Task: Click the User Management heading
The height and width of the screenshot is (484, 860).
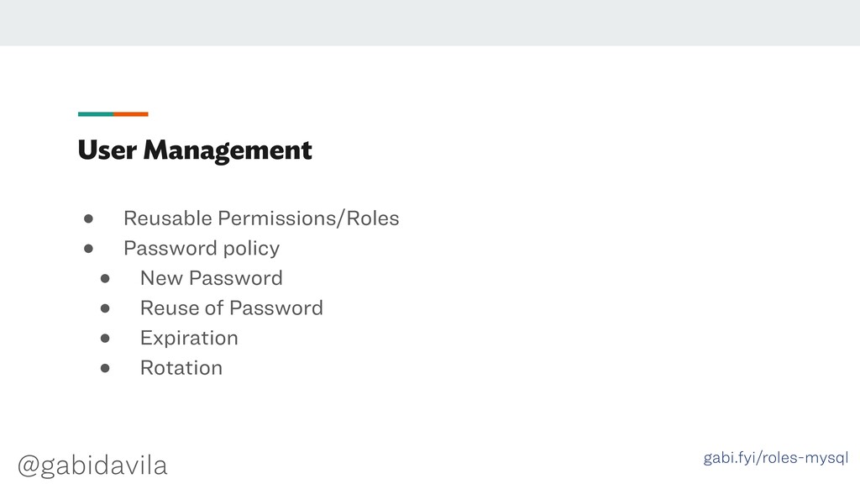Action: coord(195,150)
